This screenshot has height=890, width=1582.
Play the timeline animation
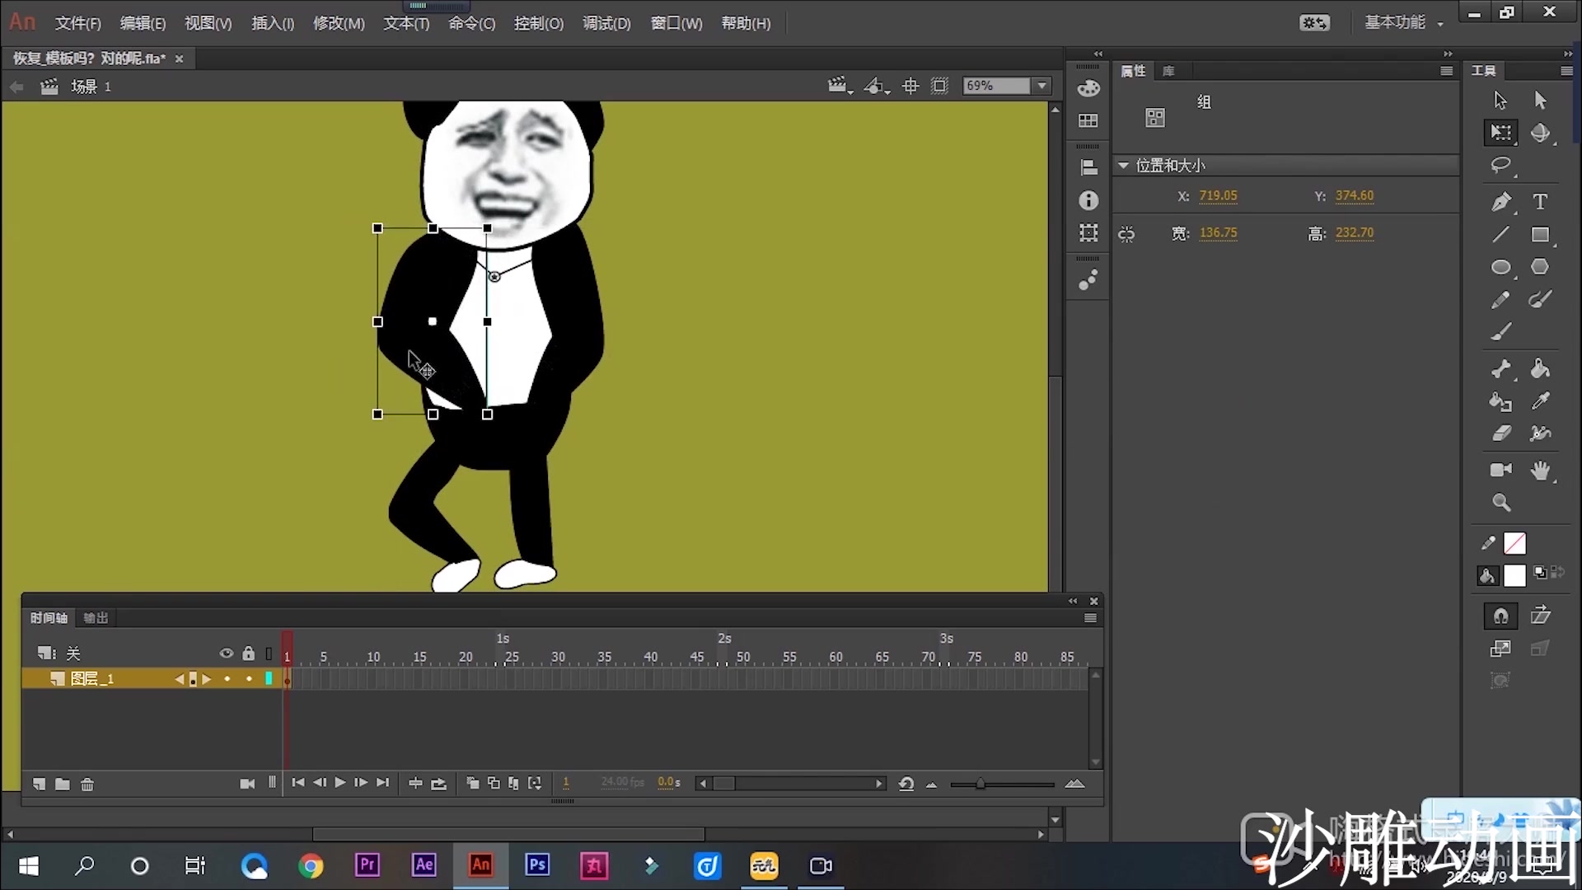tap(339, 783)
